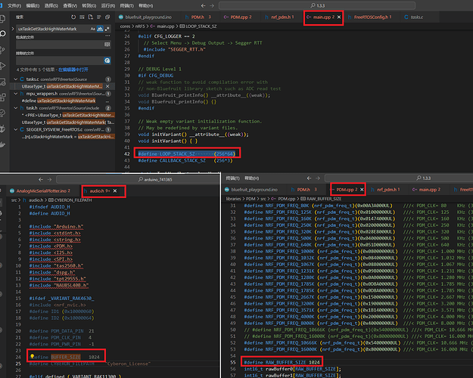The height and width of the screenshot is (378, 473).
Task: Click the clear search results icon
Action: (x=80, y=16)
